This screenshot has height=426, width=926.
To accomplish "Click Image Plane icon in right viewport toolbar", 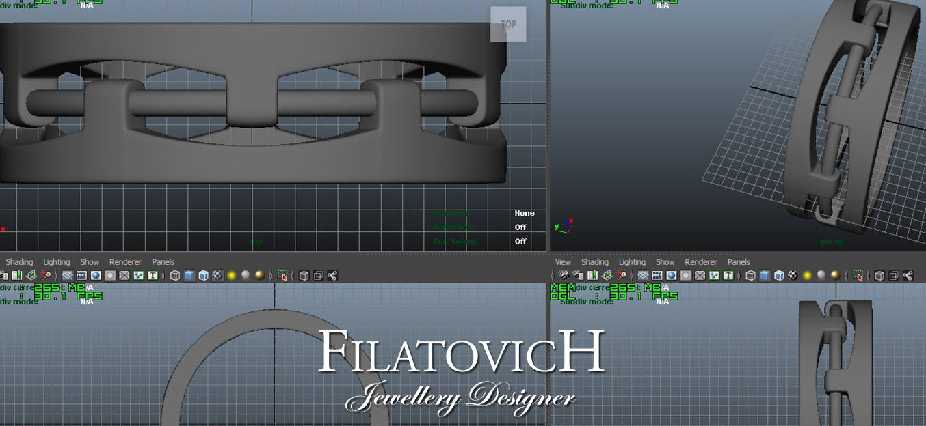I will click(x=607, y=275).
